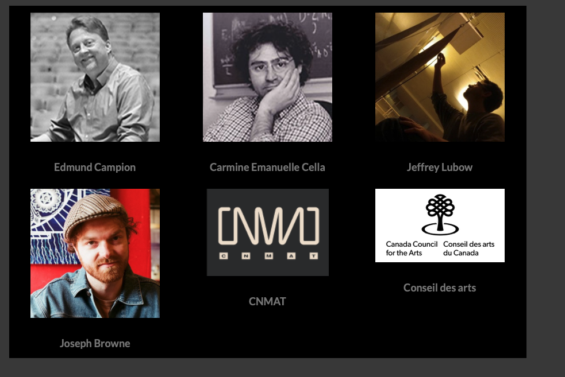The width and height of the screenshot is (565, 377).
Task: View Jeffrey Lubow's photo
Action: [x=440, y=77]
